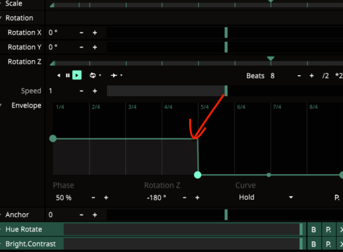The image size is (343, 252).
Task: Click the Beats plus button
Action: coord(311,76)
